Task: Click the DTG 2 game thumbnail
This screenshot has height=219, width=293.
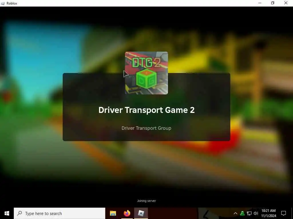Action: [146, 73]
